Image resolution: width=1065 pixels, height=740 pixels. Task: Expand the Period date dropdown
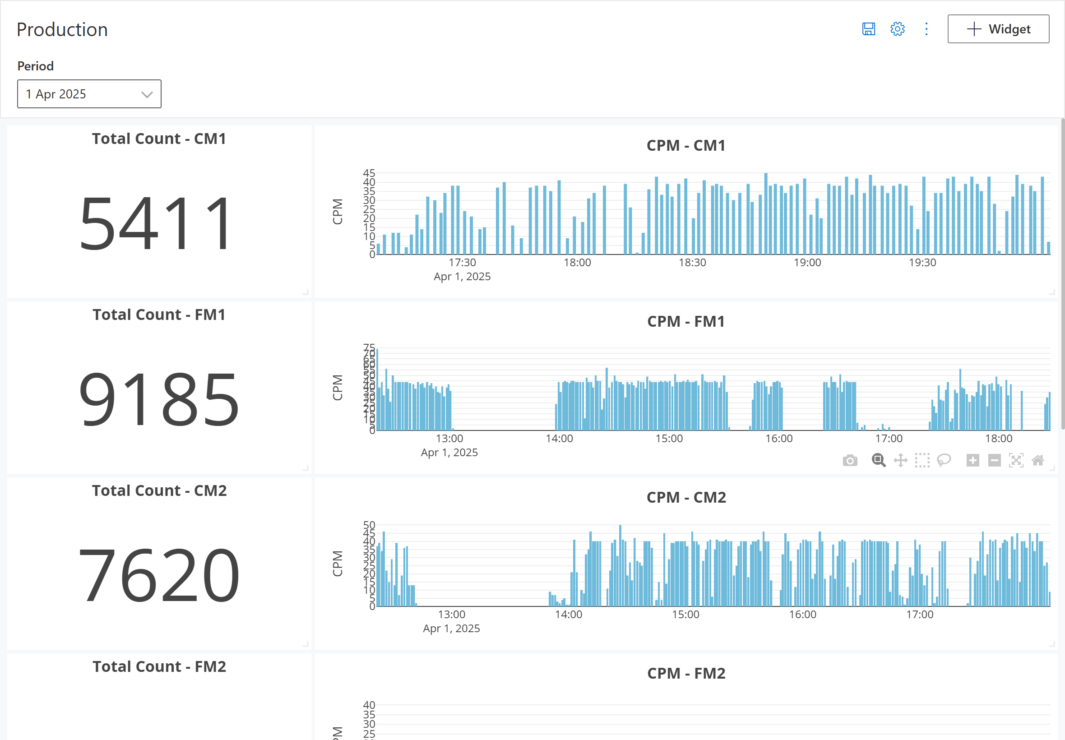89,94
